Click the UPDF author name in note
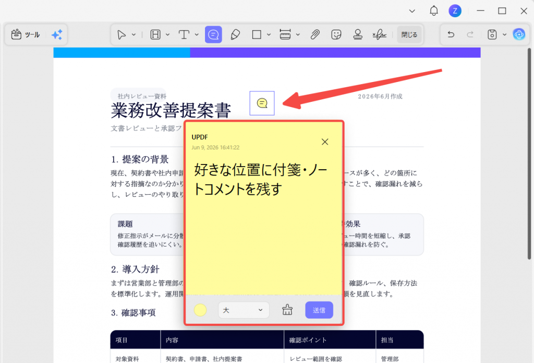 coord(200,137)
